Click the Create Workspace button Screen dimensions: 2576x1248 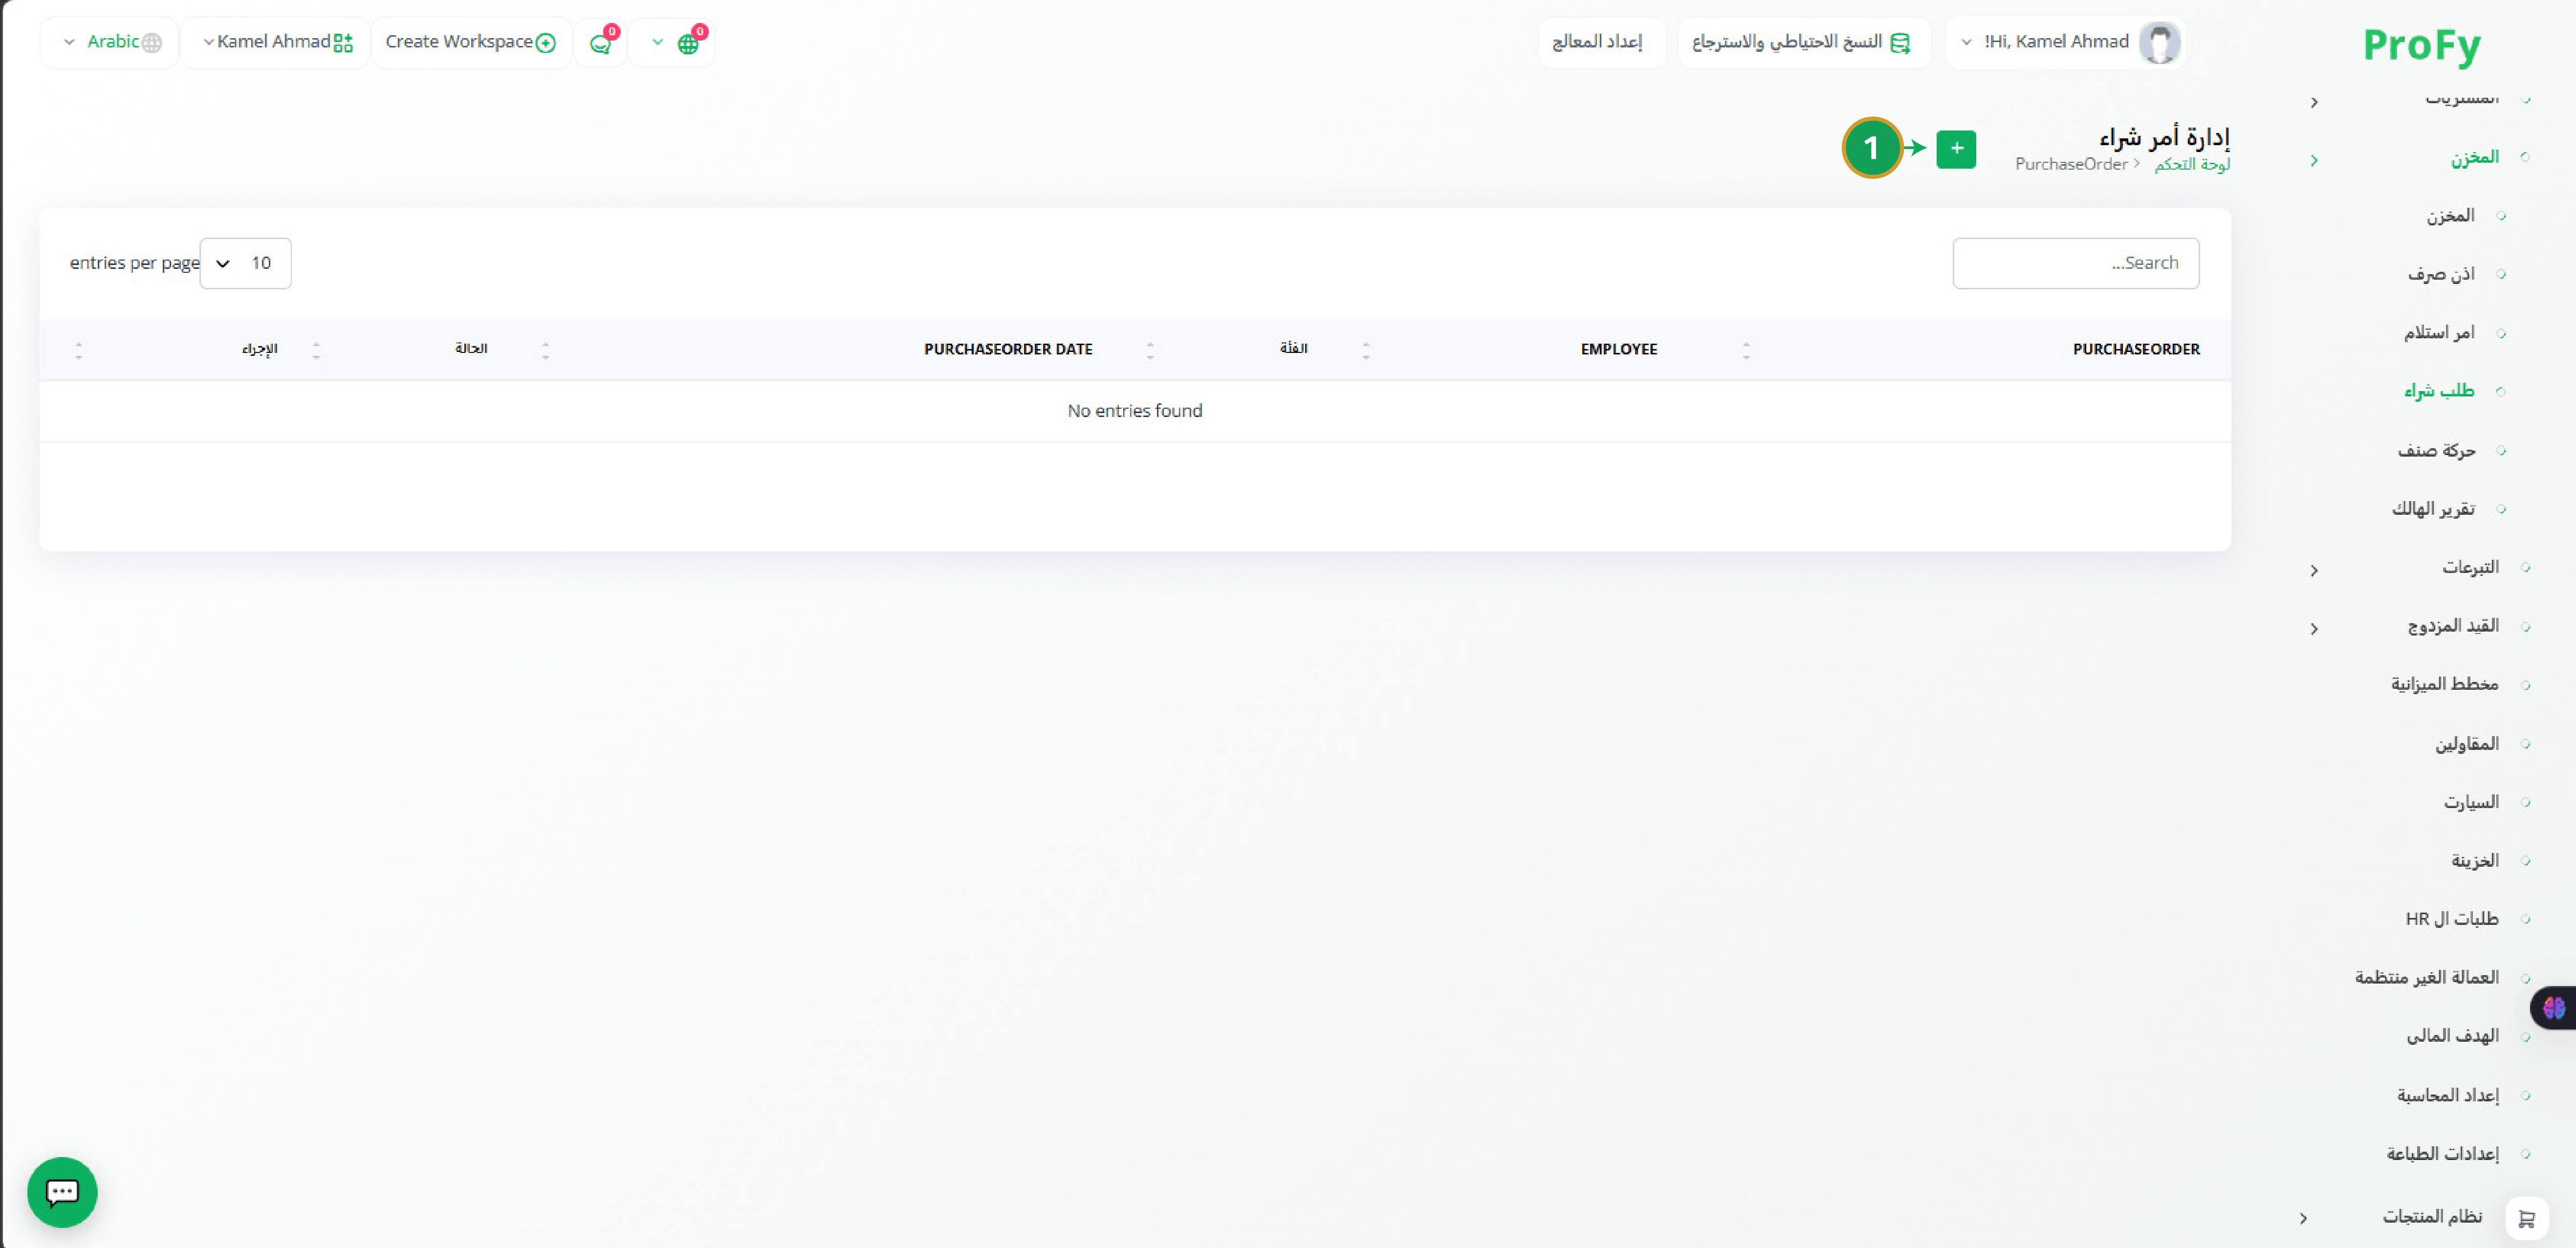tap(471, 42)
